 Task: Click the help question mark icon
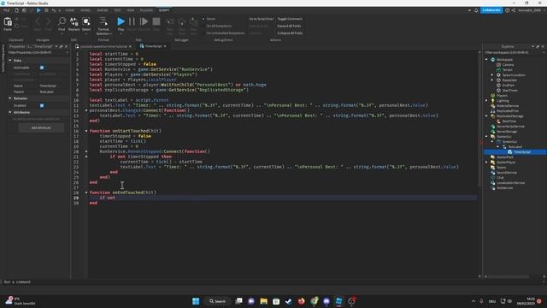(x=507, y=10)
